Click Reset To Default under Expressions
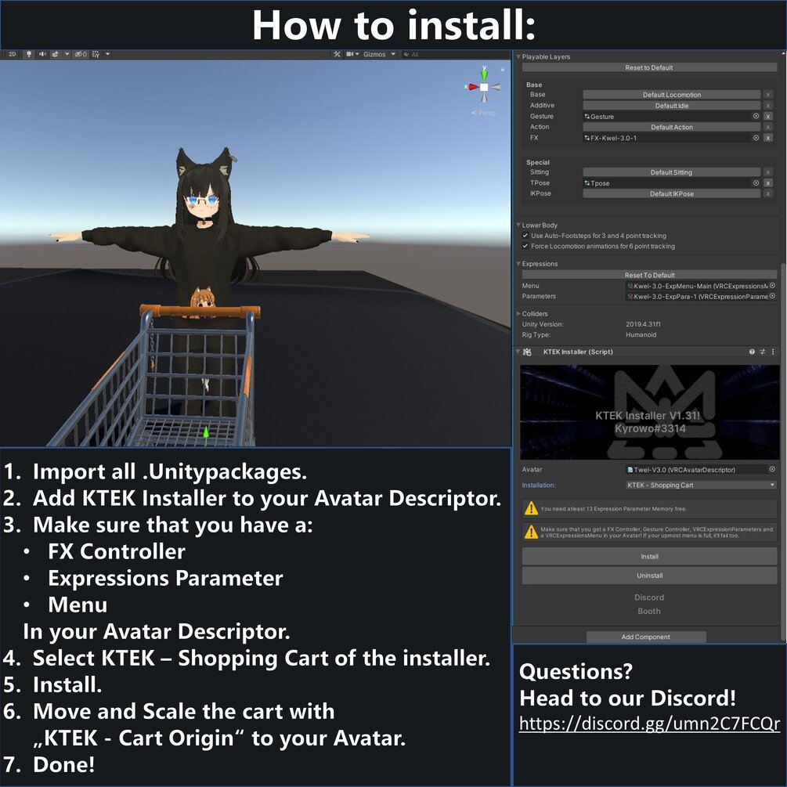Screen dimensions: 787x787 [649, 275]
